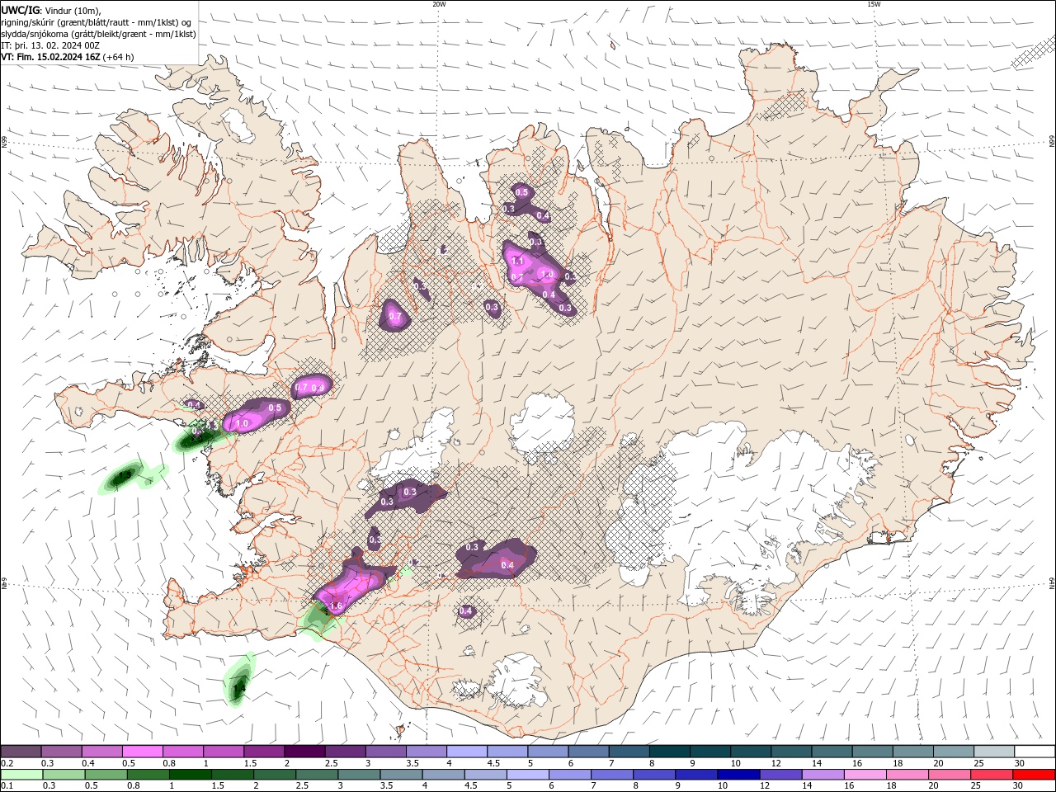Select the bright red rain swatch starting at 30

click(1033, 775)
